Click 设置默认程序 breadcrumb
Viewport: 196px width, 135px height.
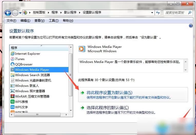[92, 12]
